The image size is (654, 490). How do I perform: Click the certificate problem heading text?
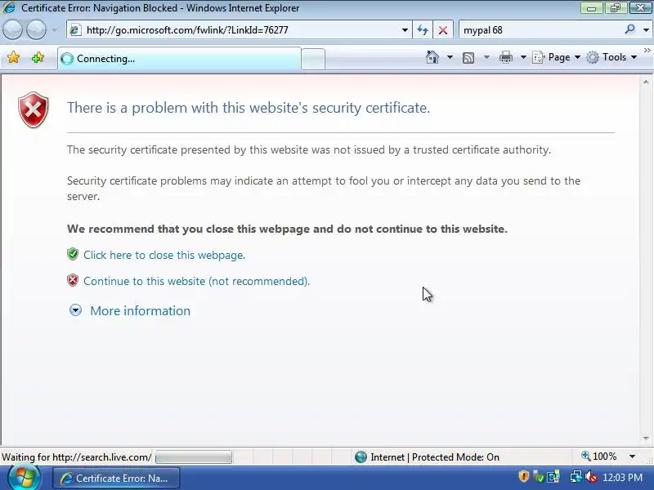(249, 108)
